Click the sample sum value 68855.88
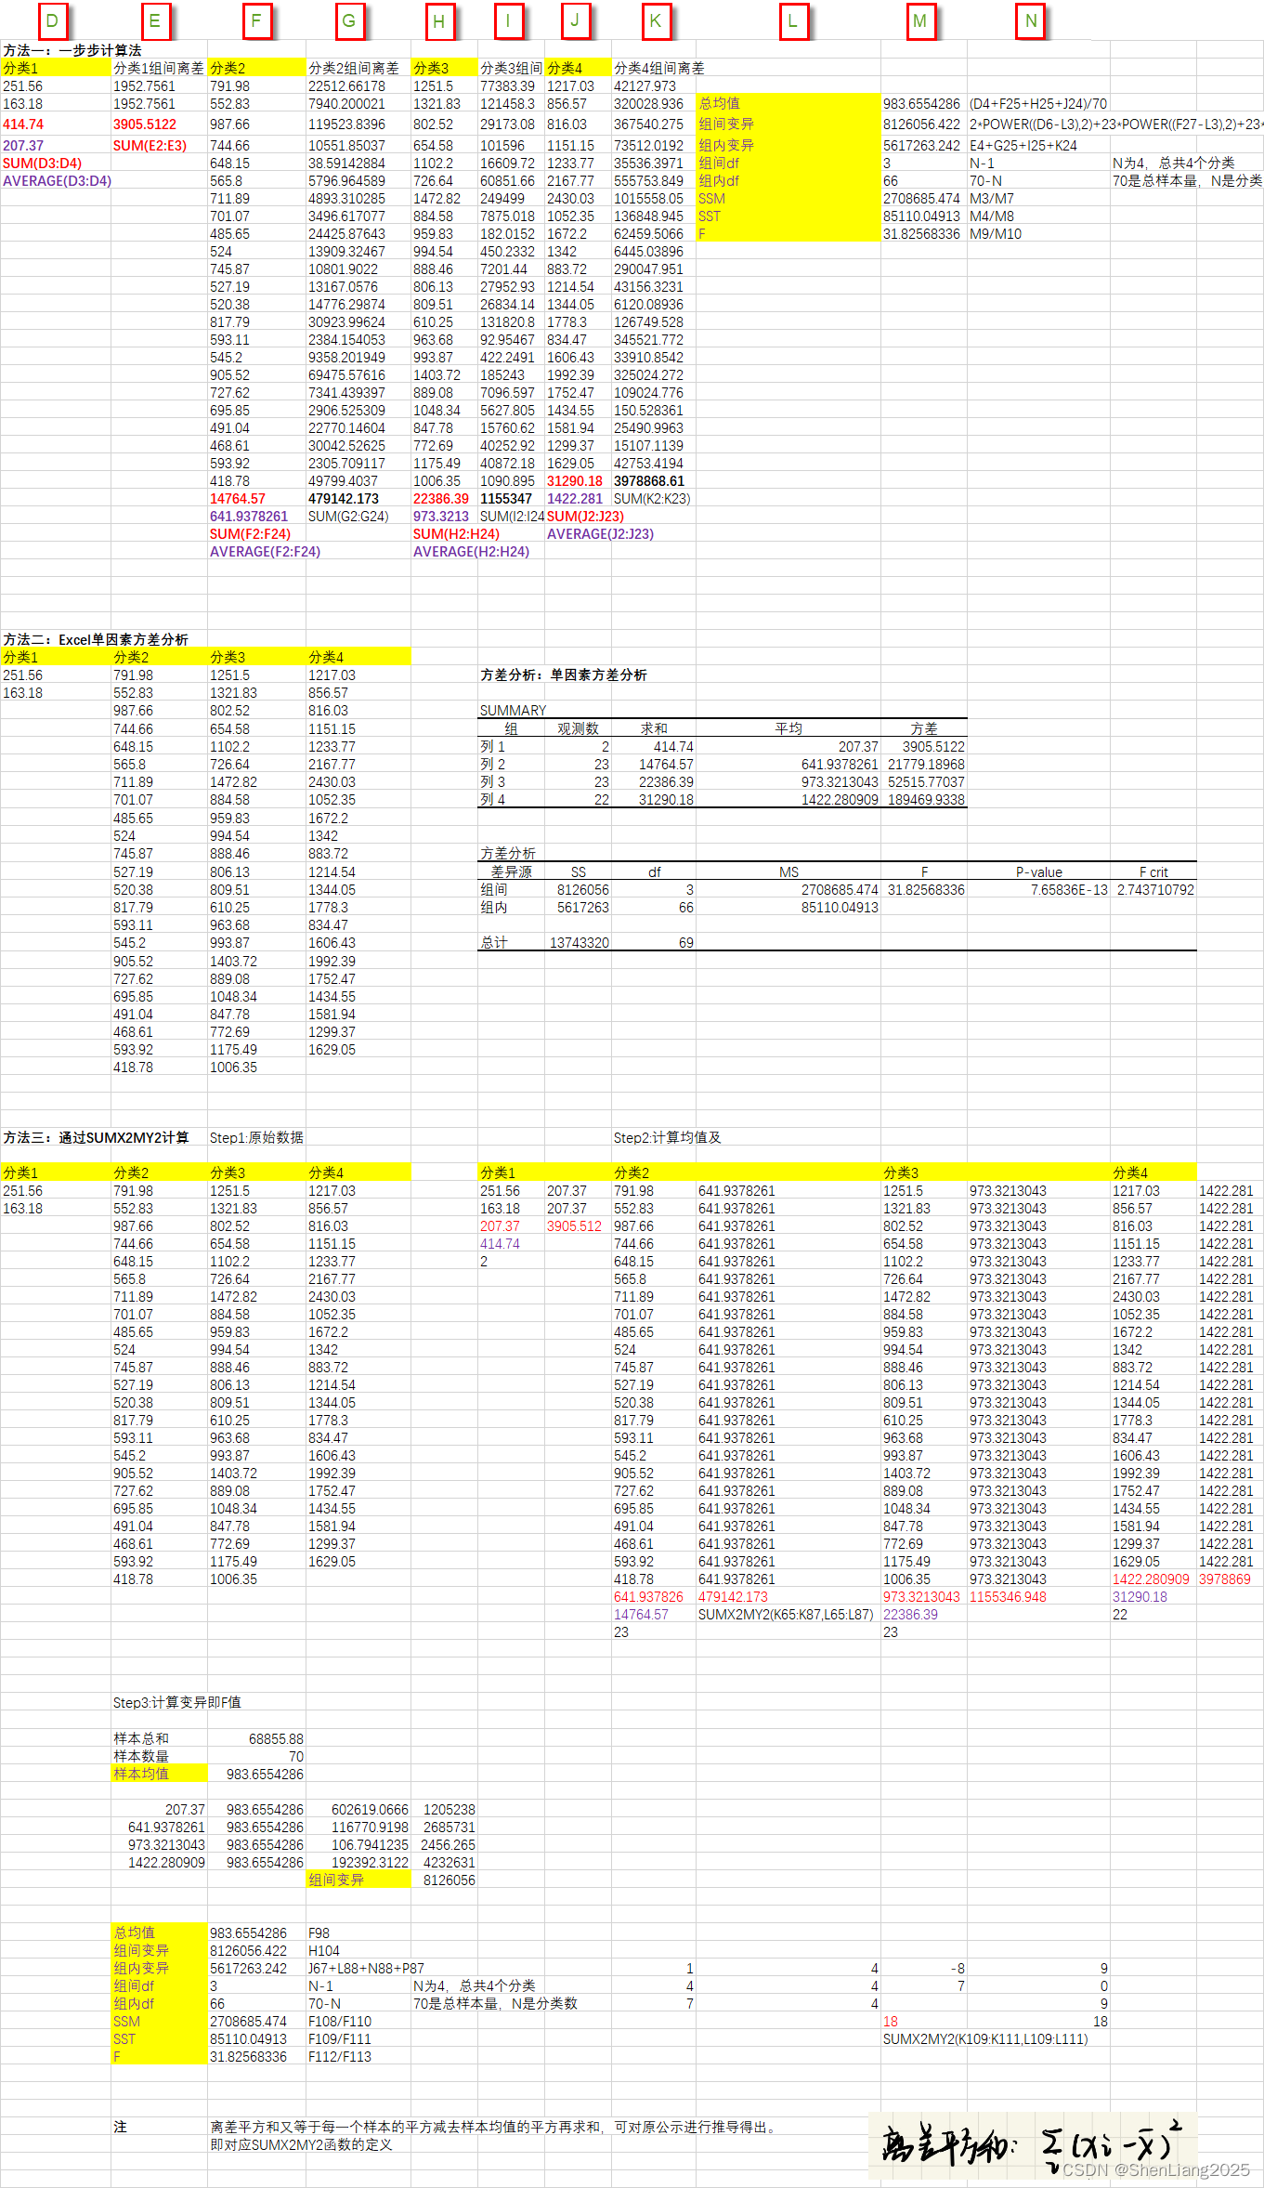Image resolution: width=1264 pixels, height=2188 pixels. 276,1738
